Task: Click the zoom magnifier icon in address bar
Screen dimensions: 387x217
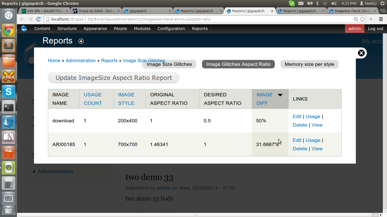Action: (356, 19)
